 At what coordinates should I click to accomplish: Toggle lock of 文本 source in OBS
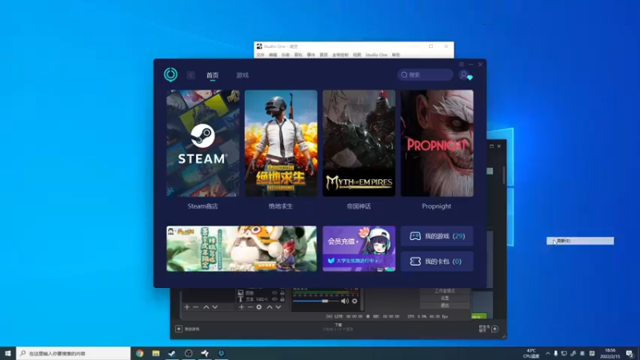pos(282,299)
